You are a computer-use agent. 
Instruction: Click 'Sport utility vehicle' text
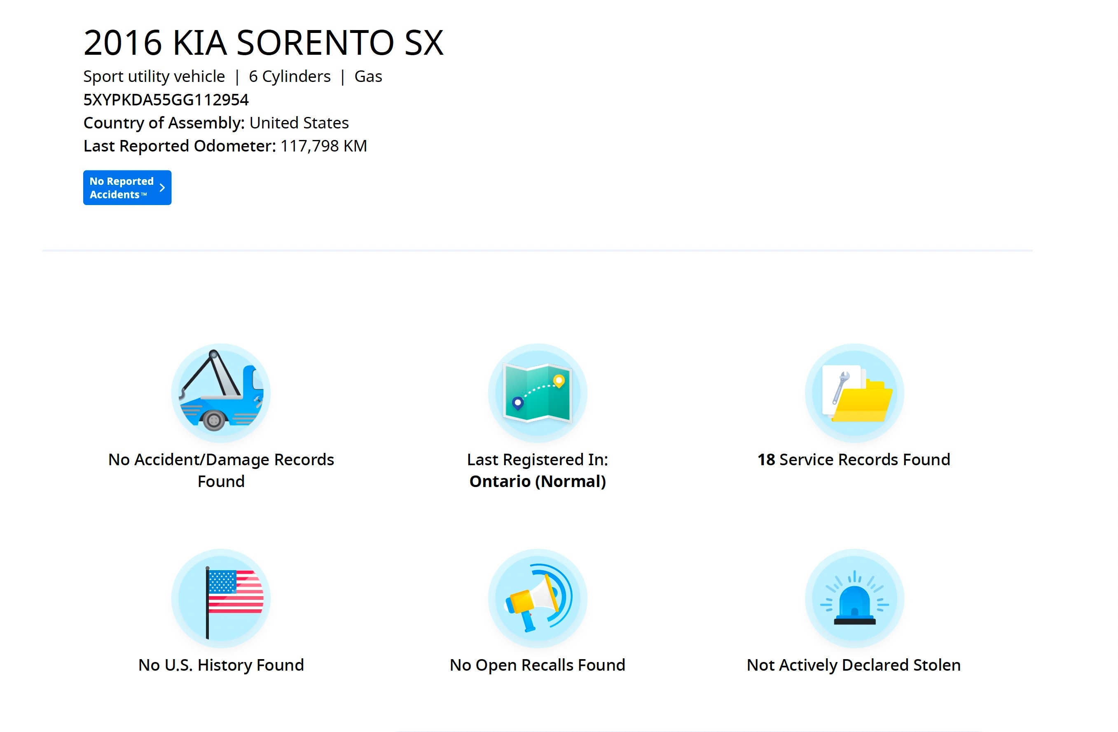tap(154, 76)
